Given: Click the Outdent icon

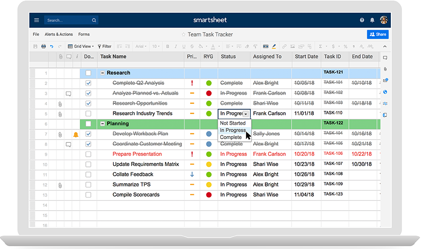Looking at the screenshot, I should click(x=120, y=46).
